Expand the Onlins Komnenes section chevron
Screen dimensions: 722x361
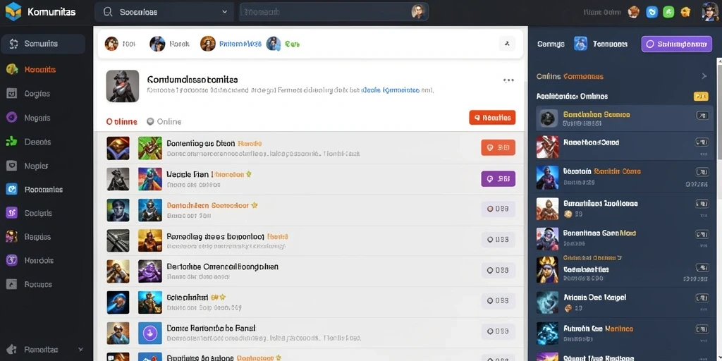click(704, 76)
